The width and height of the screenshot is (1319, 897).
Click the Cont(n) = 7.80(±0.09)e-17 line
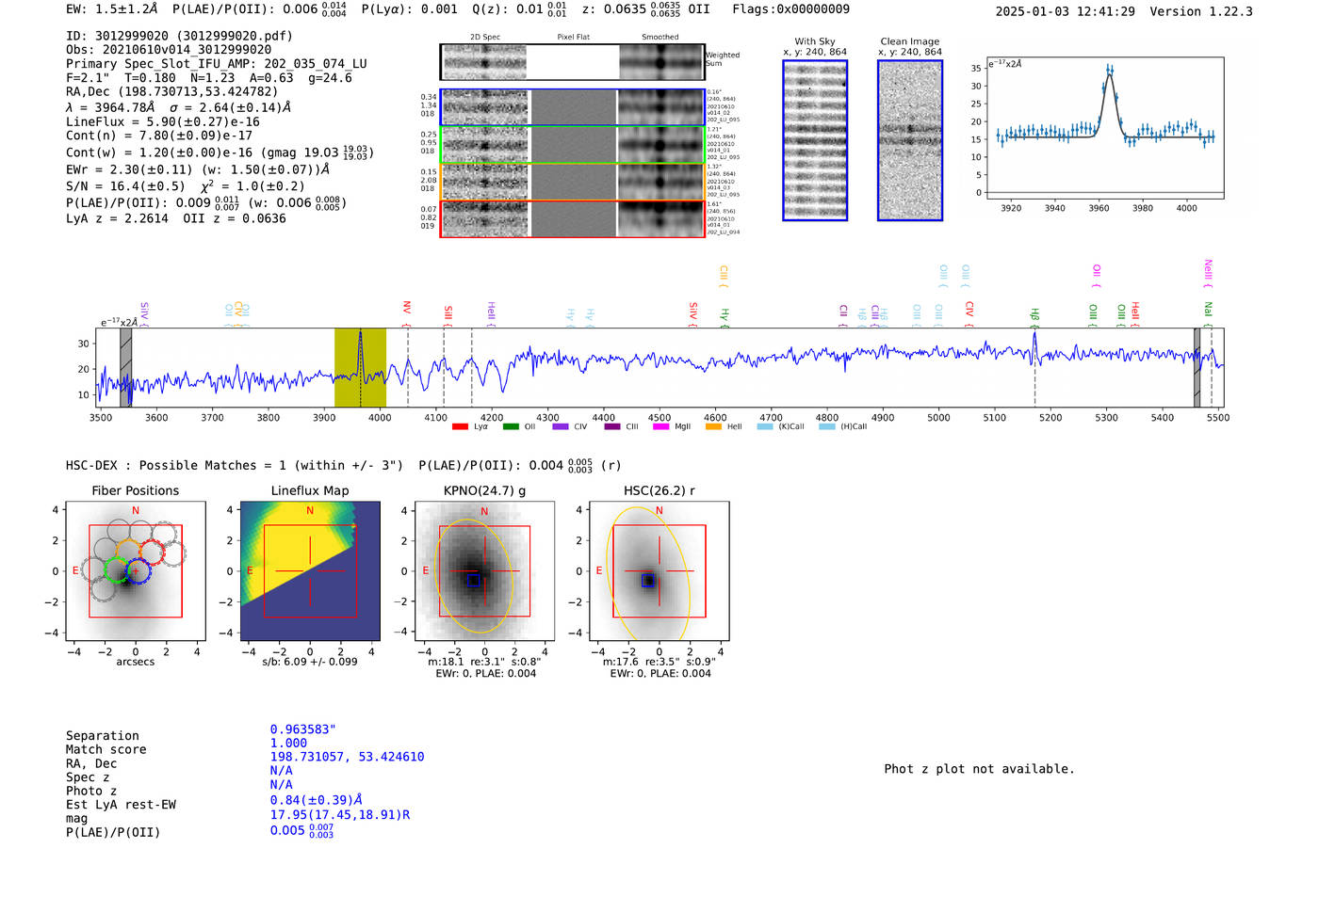[x=159, y=136]
